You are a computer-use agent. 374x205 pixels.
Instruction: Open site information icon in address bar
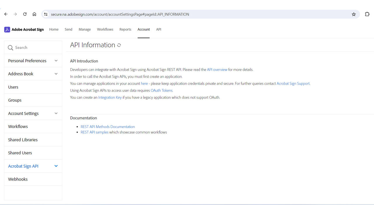click(x=46, y=14)
